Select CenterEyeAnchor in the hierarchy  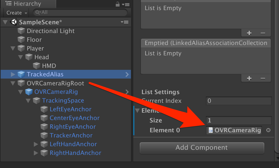(x=74, y=118)
